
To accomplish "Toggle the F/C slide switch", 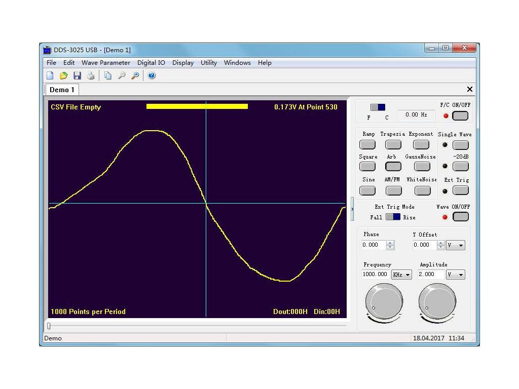I will 378,107.
